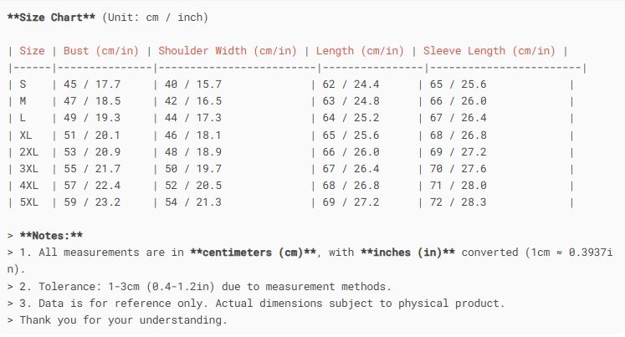Click the "XL" size row label
The height and width of the screenshot is (337, 625).
pyautogui.click(x=27, y=135)
